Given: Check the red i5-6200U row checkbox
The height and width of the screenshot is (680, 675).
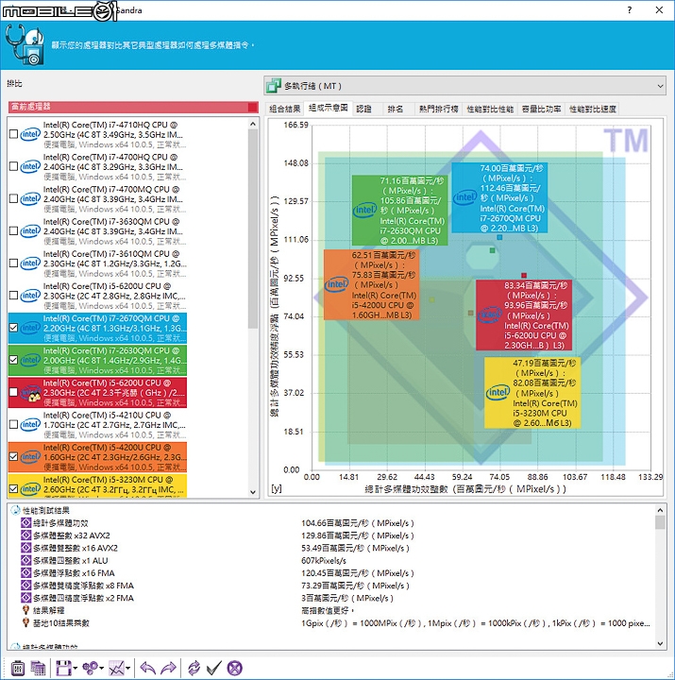Looking at the screenshot, I should [13, 392].
